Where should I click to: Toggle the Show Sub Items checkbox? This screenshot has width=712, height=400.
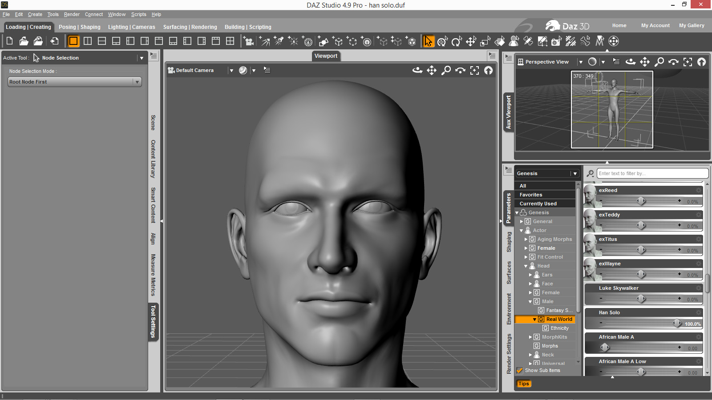pos(519,370)
